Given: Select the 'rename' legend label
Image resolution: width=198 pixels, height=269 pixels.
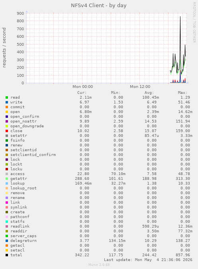Looking at the screenshot, I should pos(18,198).
